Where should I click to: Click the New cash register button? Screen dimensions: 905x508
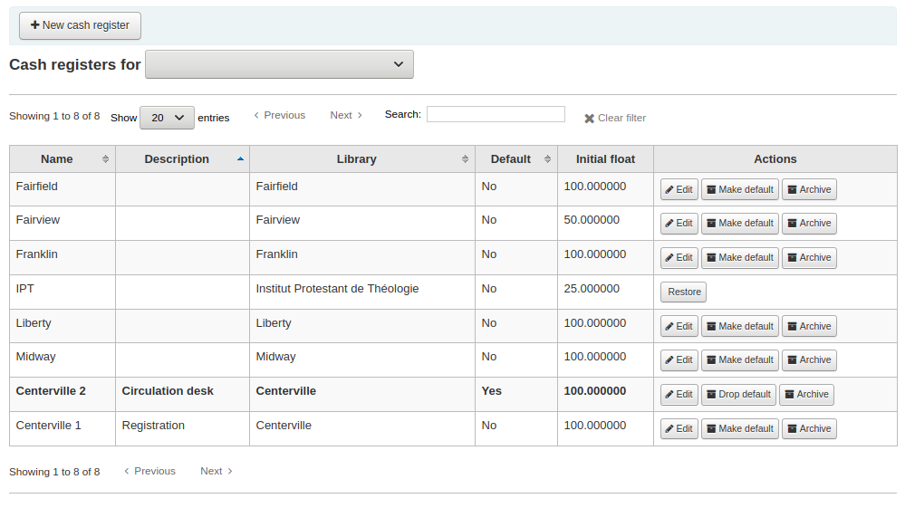(80, 25)
